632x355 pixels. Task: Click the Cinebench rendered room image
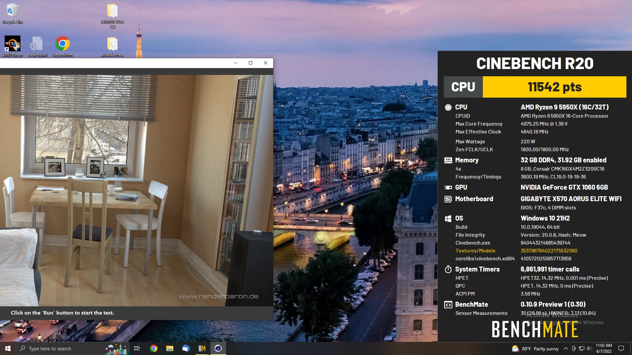tap(137, 191)
